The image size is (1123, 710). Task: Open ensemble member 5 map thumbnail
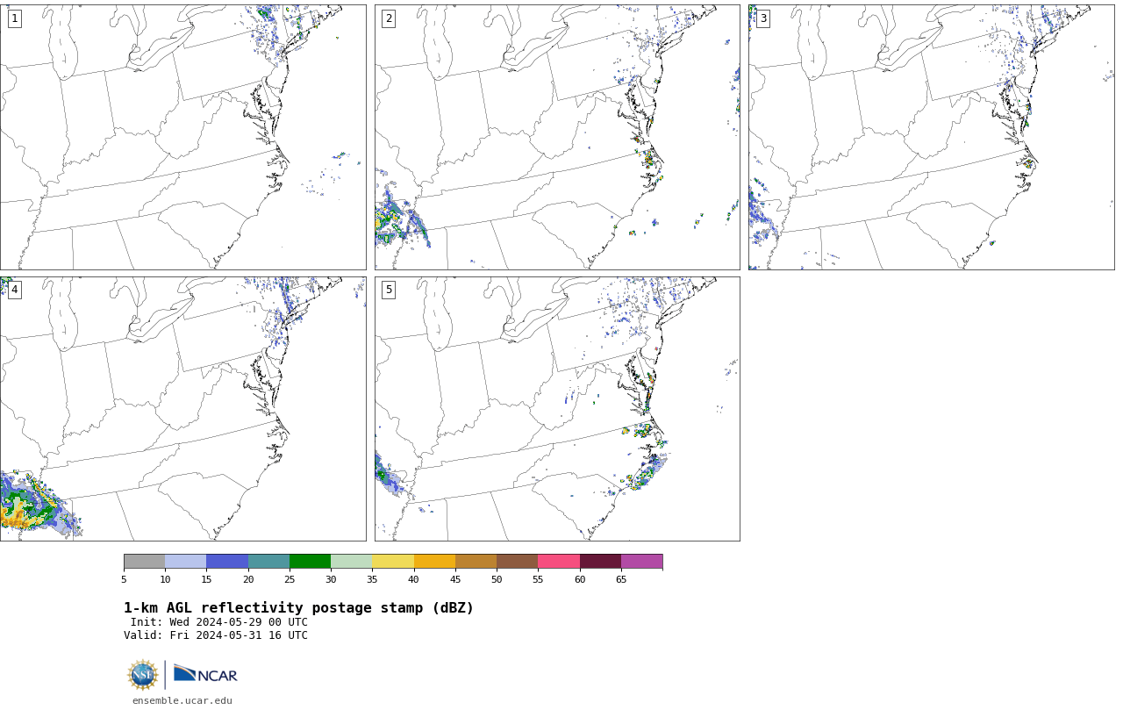tap(557, 409)
